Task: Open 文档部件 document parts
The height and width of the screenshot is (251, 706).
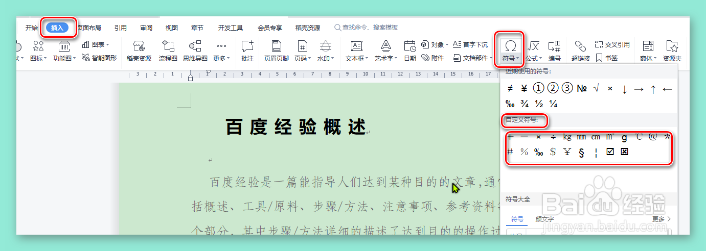Action: [x=472, y=58]
